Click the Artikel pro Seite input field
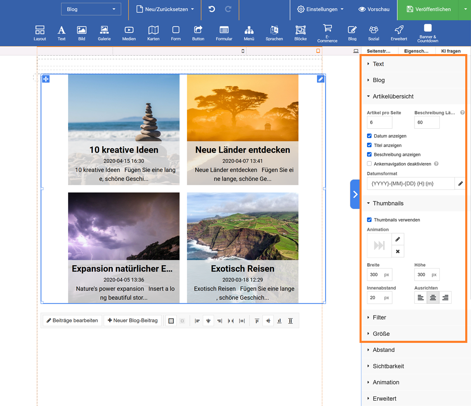This screenshot has width=471, height=406. [379, 123]
